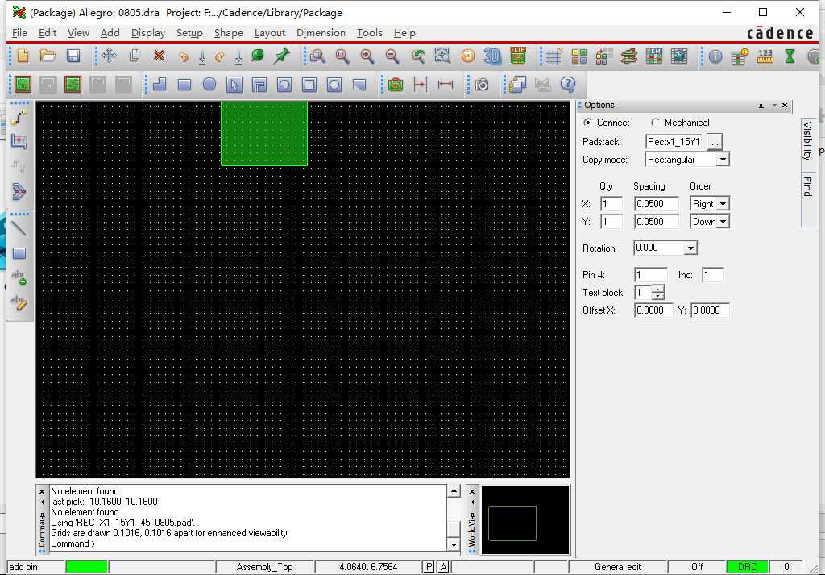The image size is (825, 575).
Task: Select the Mechanical radio button
Action: 655,122
